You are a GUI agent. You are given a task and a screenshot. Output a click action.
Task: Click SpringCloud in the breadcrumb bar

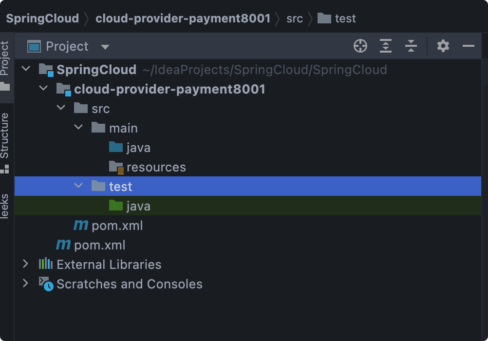[42, 19]
